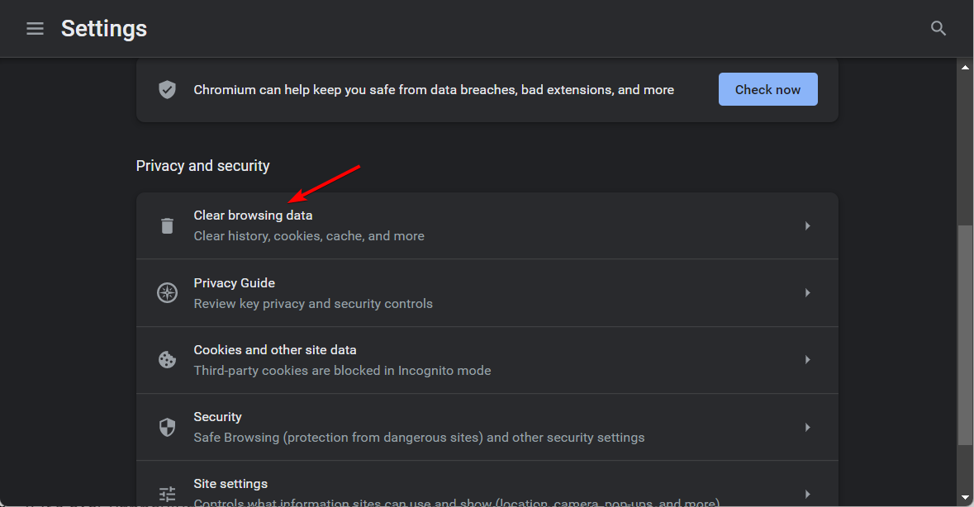Viewport: 974px width, 507px height.
Task: Expand Site settings chevron arrow
Action: click(x=807, y=494)
